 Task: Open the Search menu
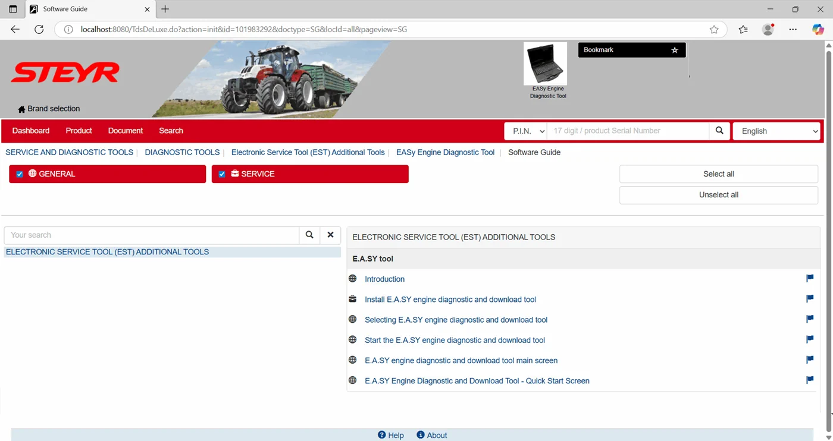tap(171, 131)
